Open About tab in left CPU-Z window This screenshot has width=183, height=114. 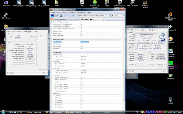tap(35, 32)
